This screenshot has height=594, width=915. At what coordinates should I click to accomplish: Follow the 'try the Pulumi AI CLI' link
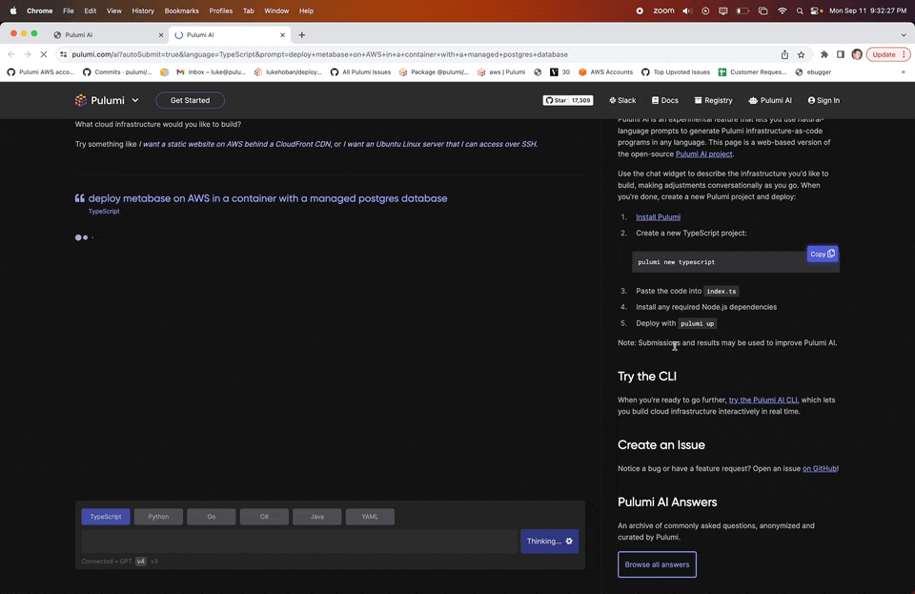click(762, 400)
